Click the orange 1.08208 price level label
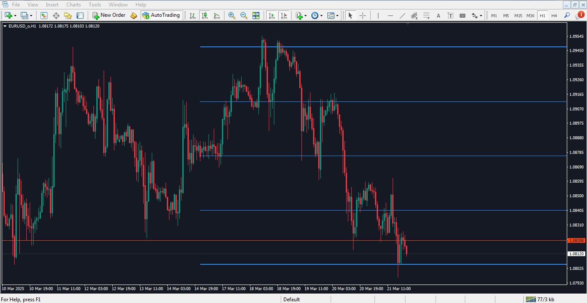587x303 pixels. pyautogui.click(x=576, y=241)
